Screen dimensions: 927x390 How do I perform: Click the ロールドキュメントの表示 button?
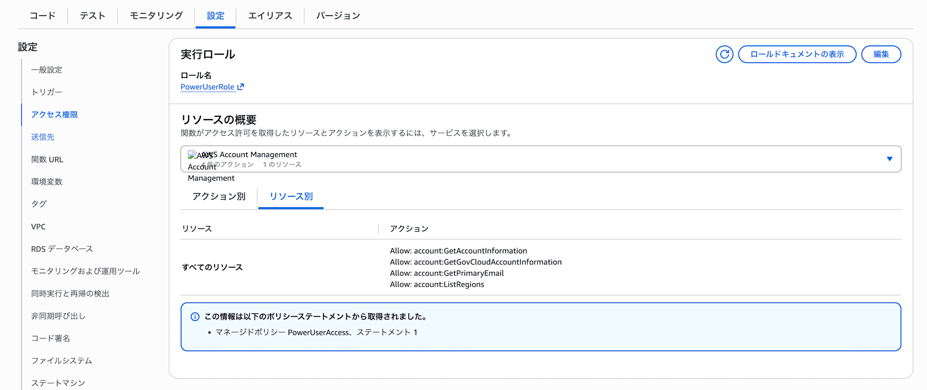(x=797, y=54)
